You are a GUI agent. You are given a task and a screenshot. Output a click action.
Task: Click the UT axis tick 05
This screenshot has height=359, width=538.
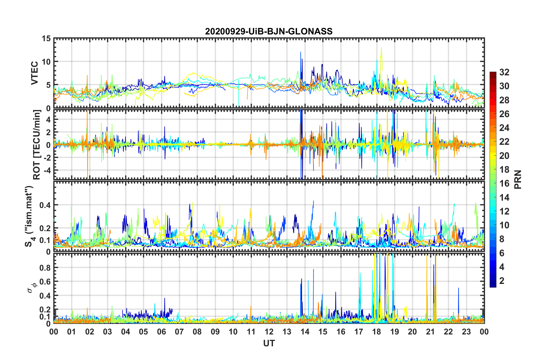tap(143, 332)
